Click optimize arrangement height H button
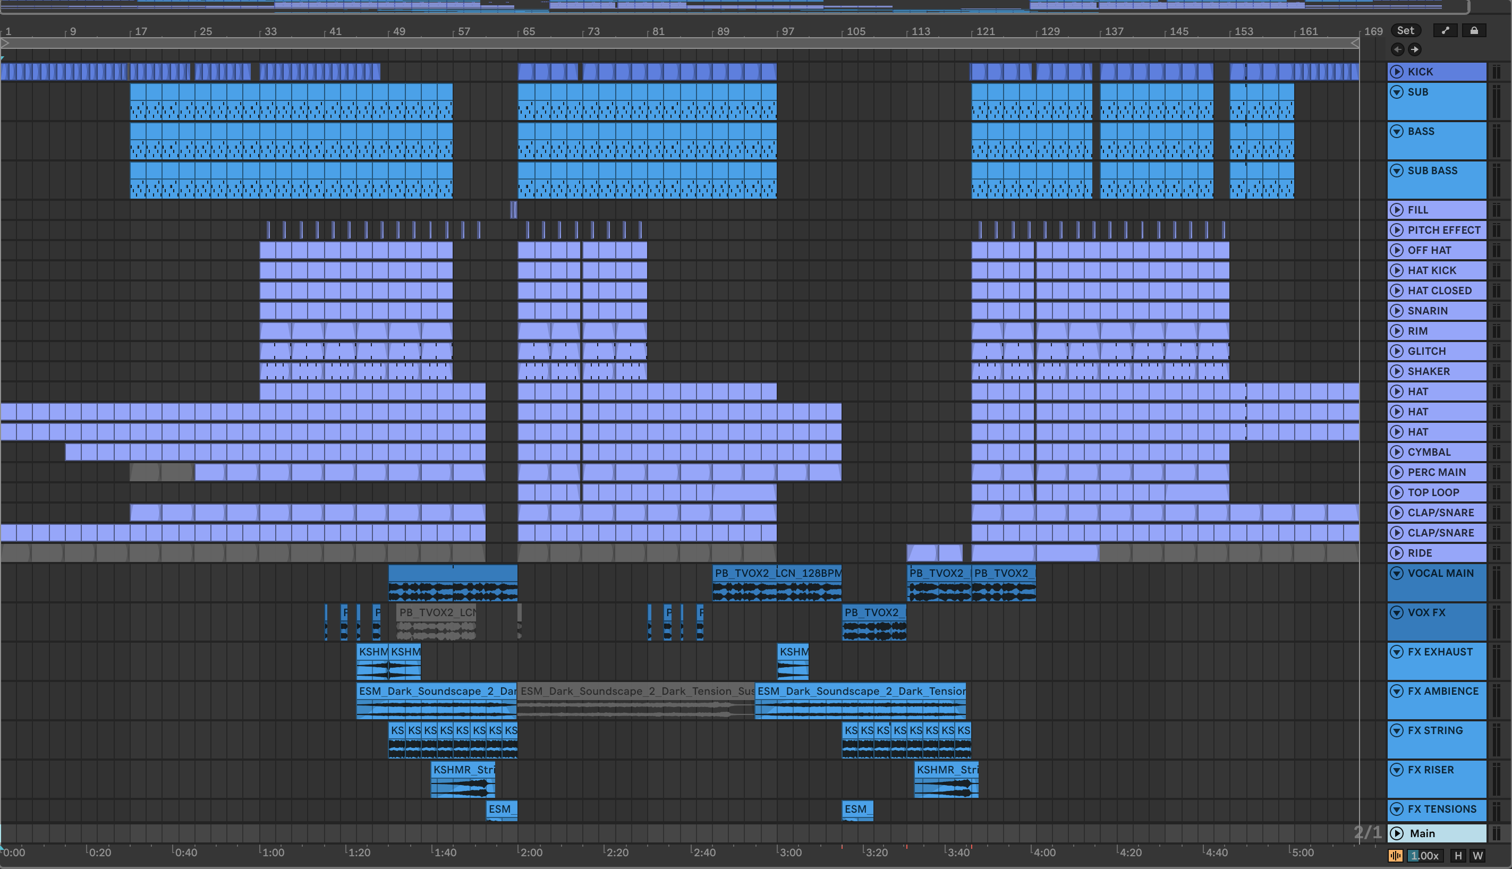Image resolution: width=1512 pixels, height=869 pixels. (1458, 855)
